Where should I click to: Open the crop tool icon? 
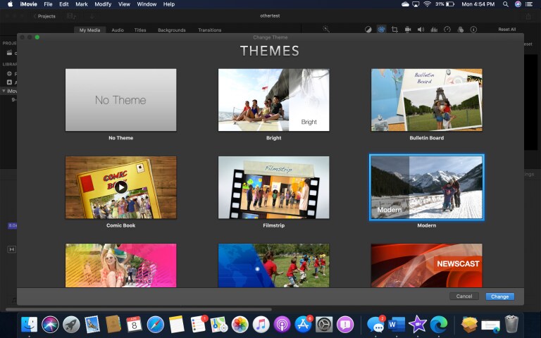pyautogui.click(x=394, y=30)
